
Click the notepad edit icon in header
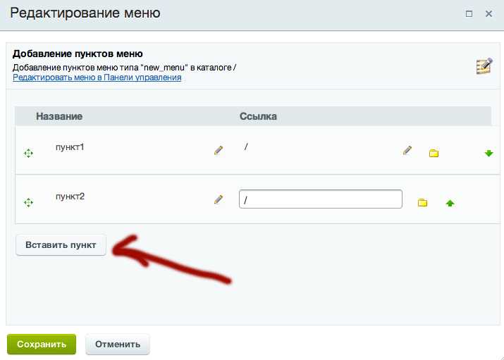[484, 66]
